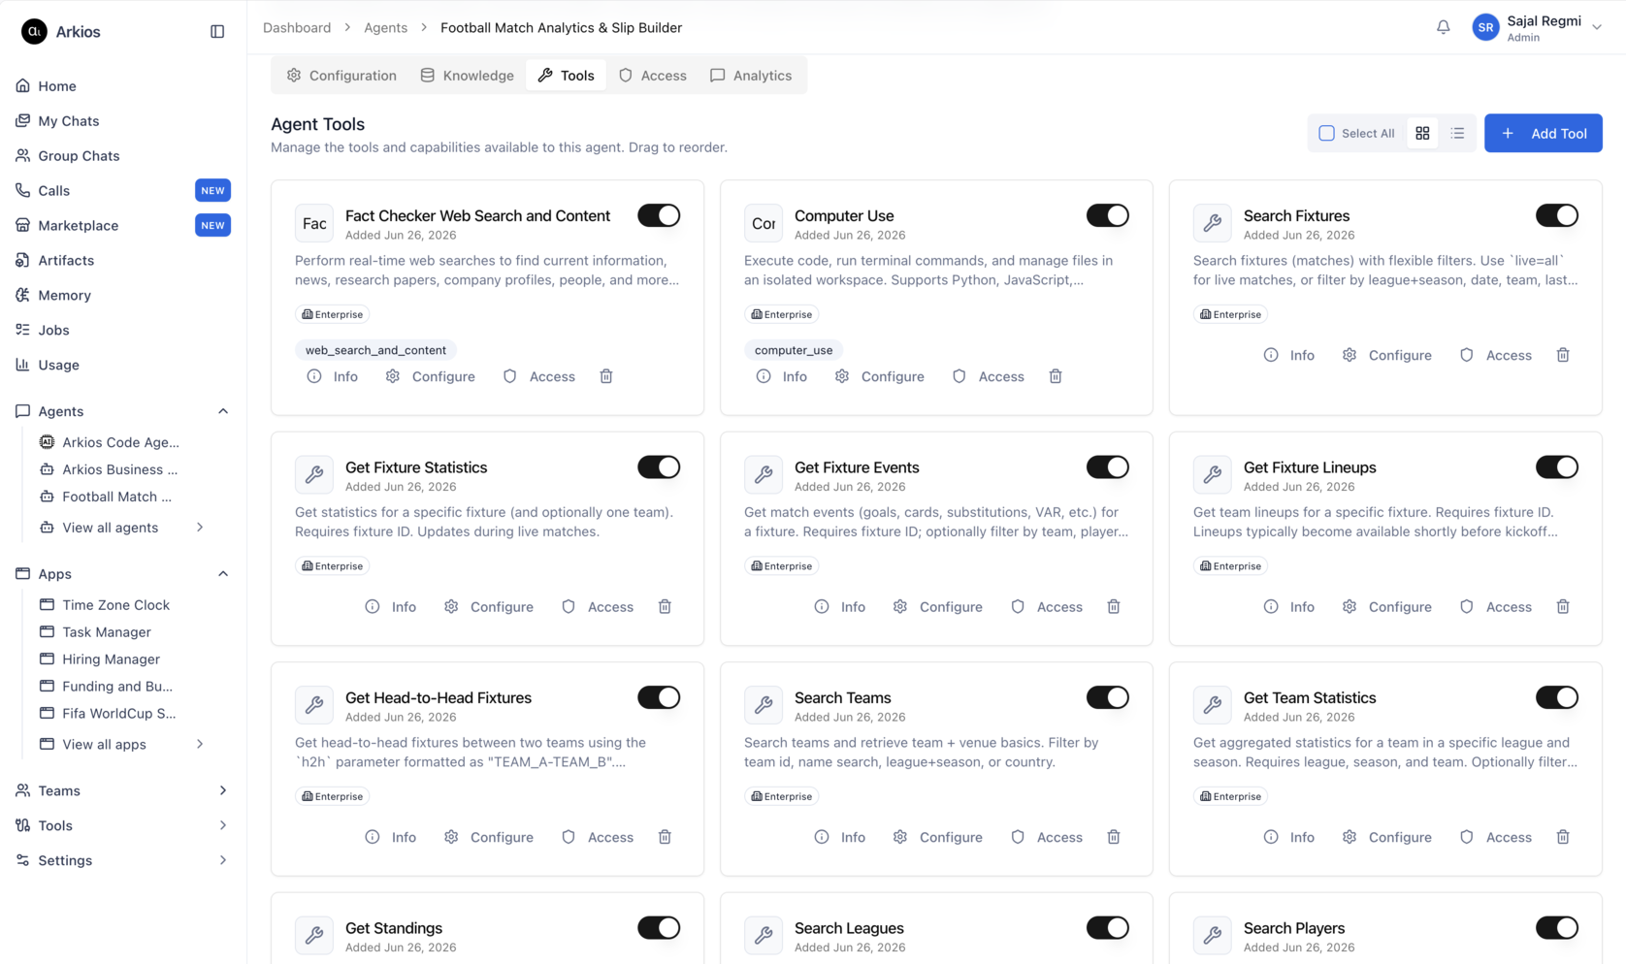Switch to list view icon

click(x=1457, y=134)
